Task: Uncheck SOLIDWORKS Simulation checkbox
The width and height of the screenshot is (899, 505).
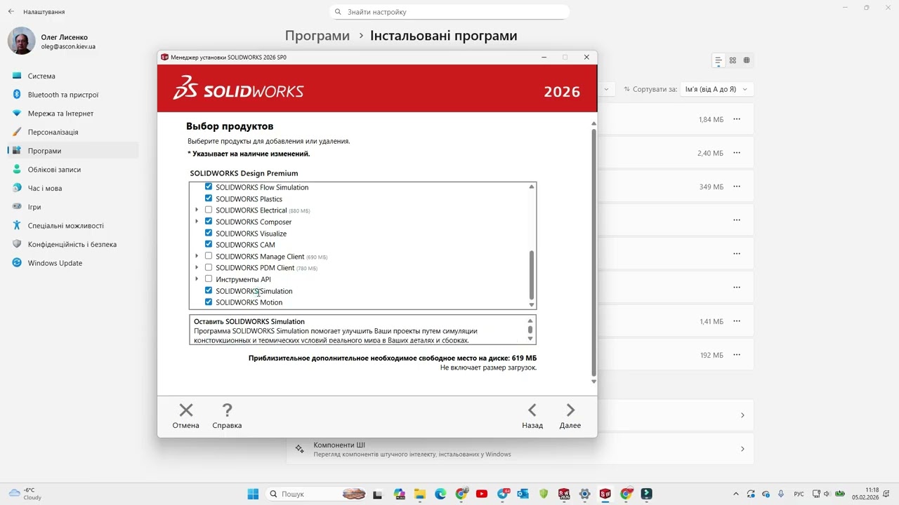Action: [x=209, y=290]
